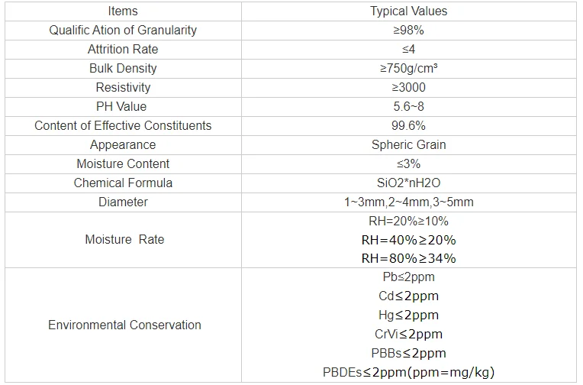Image resolution: width=583 pixels, height=385 pixels.
Task: Select the Qualific Ation of Granularity cell
Action: click(123, 31)
